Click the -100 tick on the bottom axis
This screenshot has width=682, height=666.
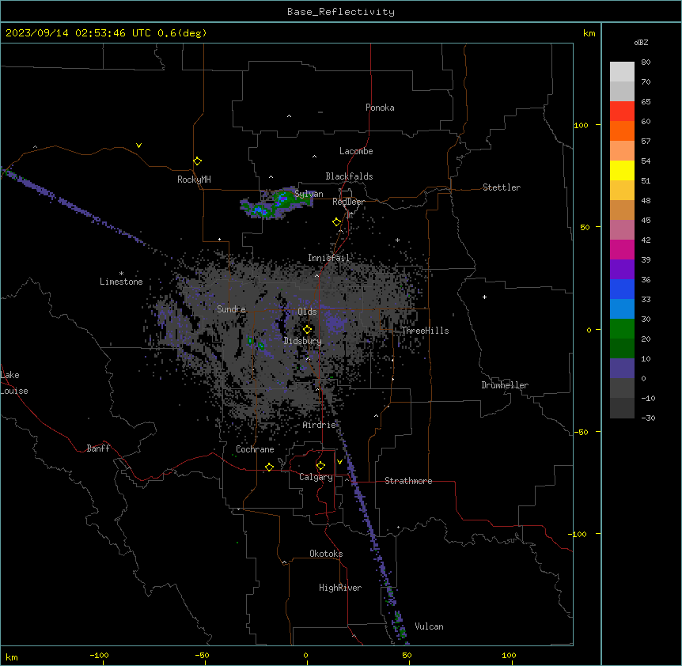(99, 655)
